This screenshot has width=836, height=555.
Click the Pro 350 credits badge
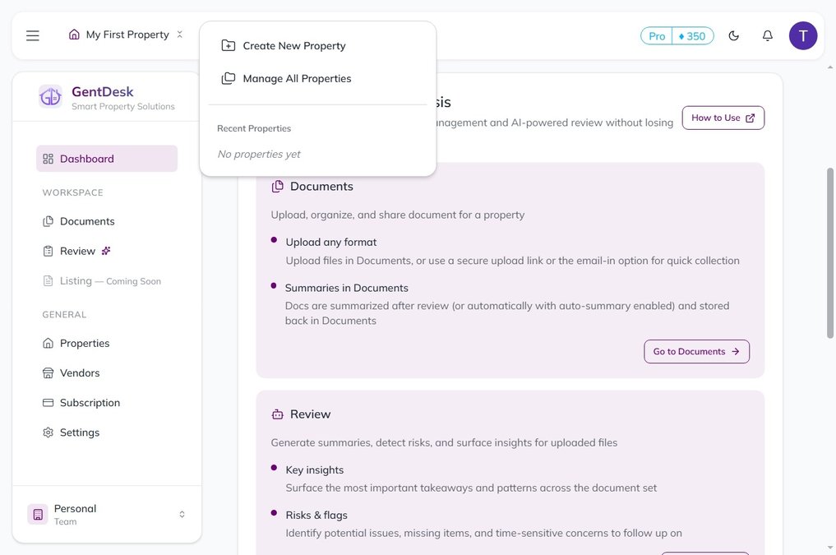pyautogui.click(x=677, y=35)
